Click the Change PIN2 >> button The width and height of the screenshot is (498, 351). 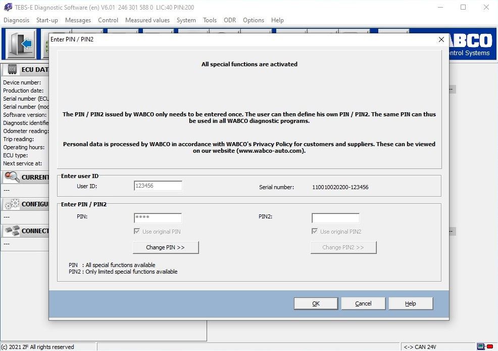[343, 247]
